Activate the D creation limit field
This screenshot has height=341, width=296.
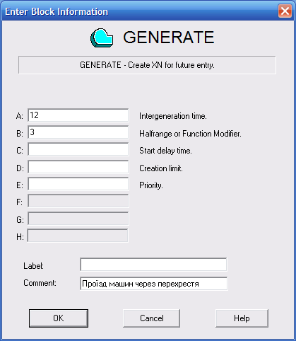[78, 167]
